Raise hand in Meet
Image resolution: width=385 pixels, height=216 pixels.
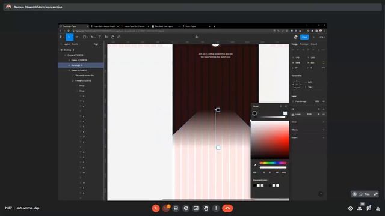click(x=206, y=208)
